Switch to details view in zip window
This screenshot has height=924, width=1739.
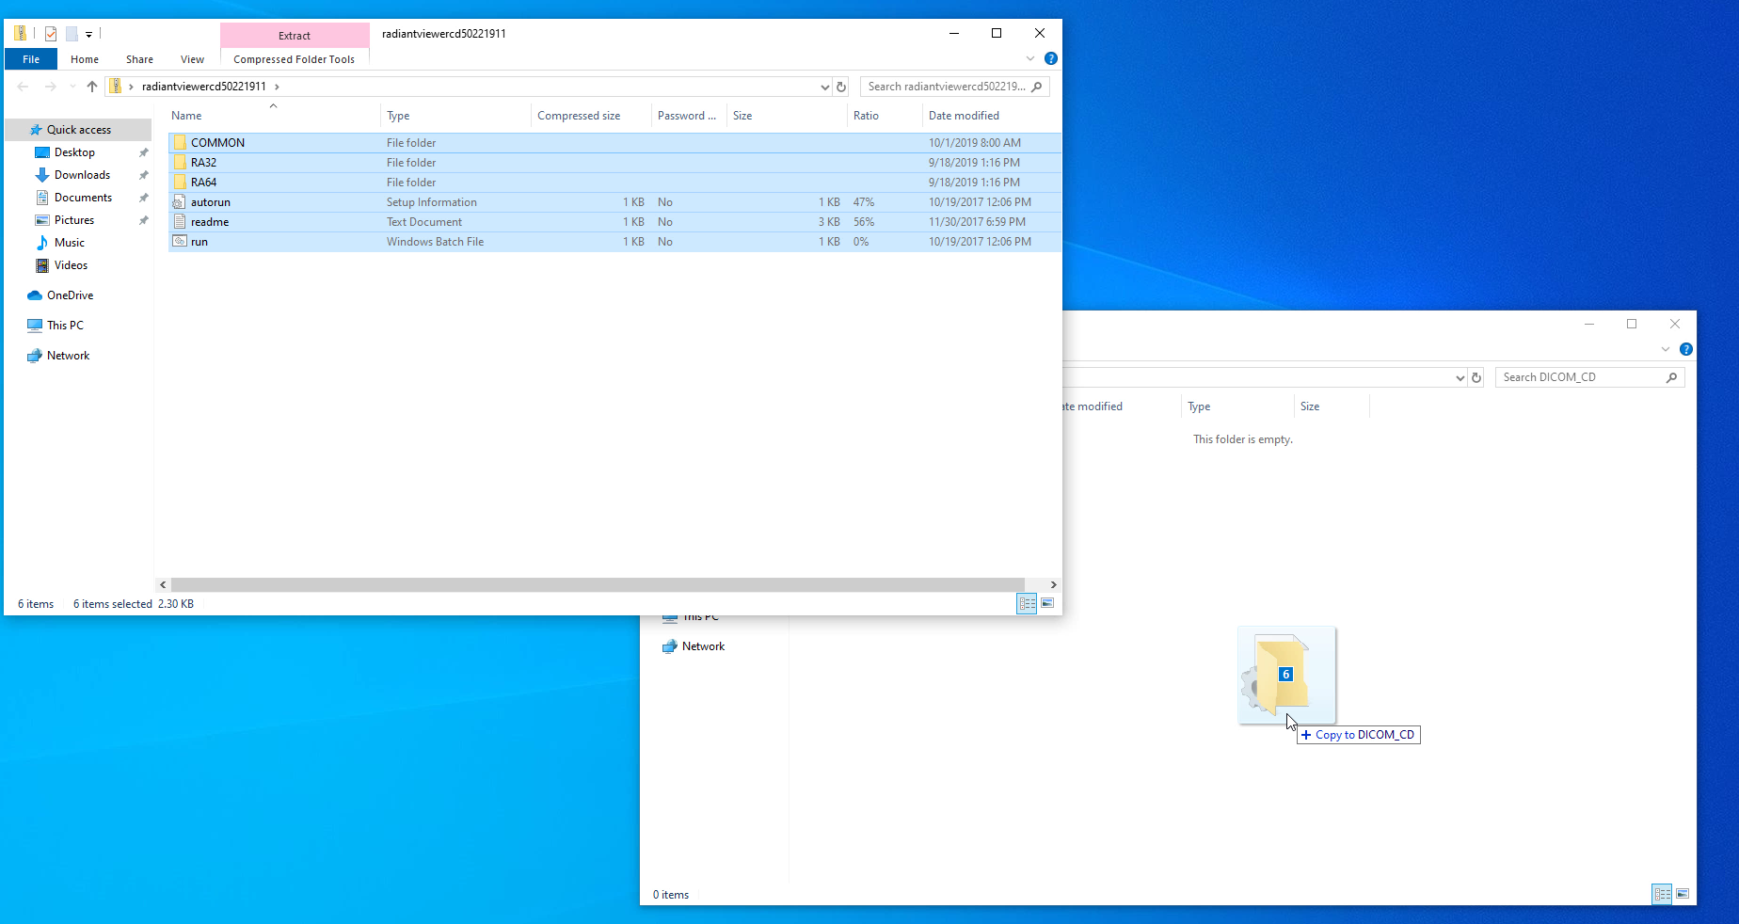pos(1027,603)
